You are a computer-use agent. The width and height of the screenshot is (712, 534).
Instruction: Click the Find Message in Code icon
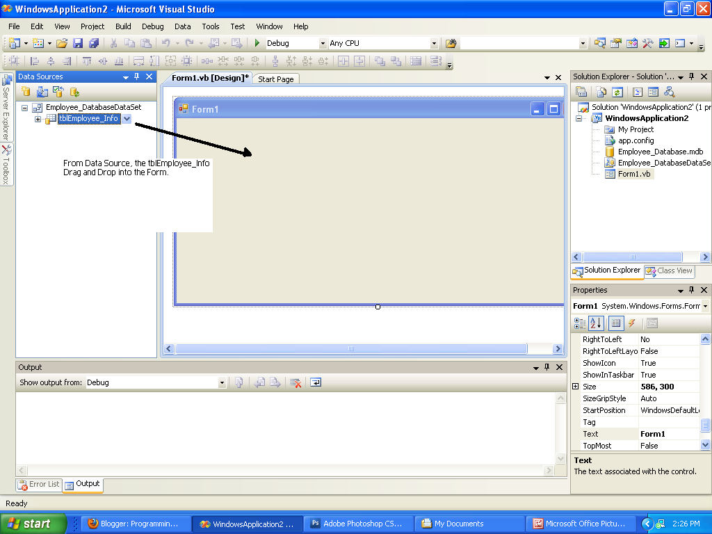click(239, 383)
